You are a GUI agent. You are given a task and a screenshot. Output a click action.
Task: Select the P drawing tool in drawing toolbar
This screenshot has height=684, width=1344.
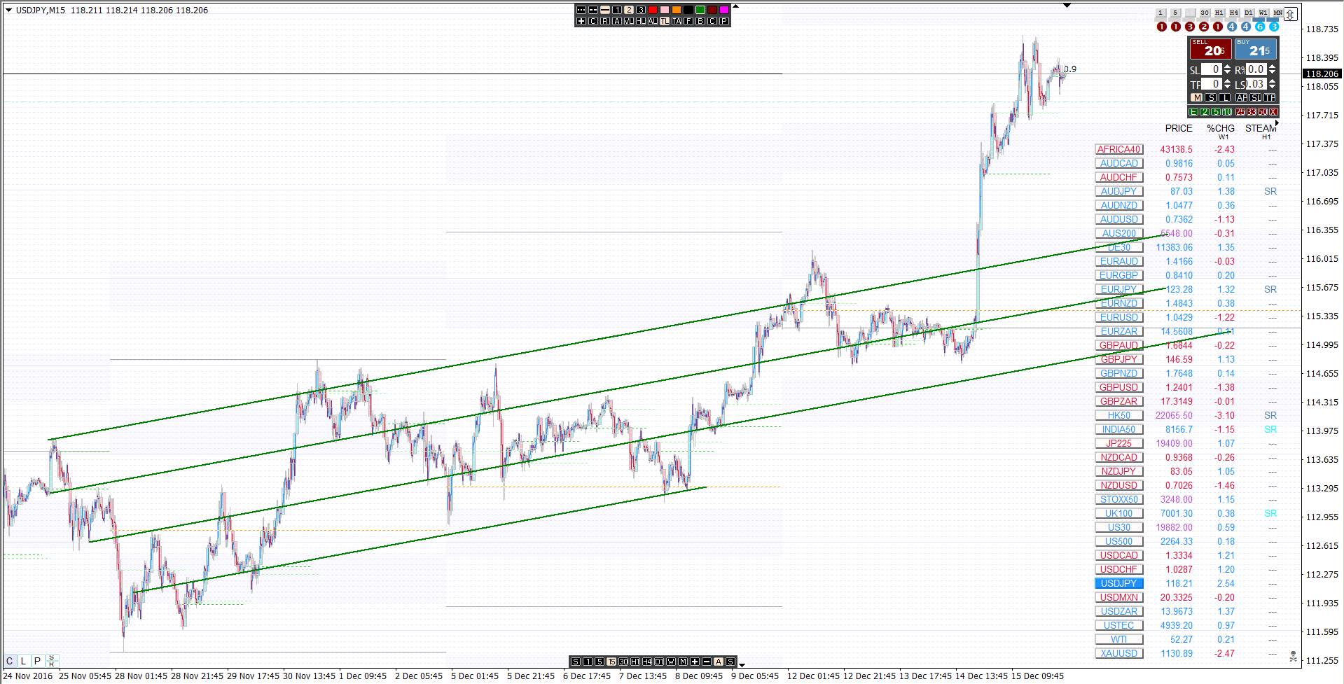(x=724, y=21)
